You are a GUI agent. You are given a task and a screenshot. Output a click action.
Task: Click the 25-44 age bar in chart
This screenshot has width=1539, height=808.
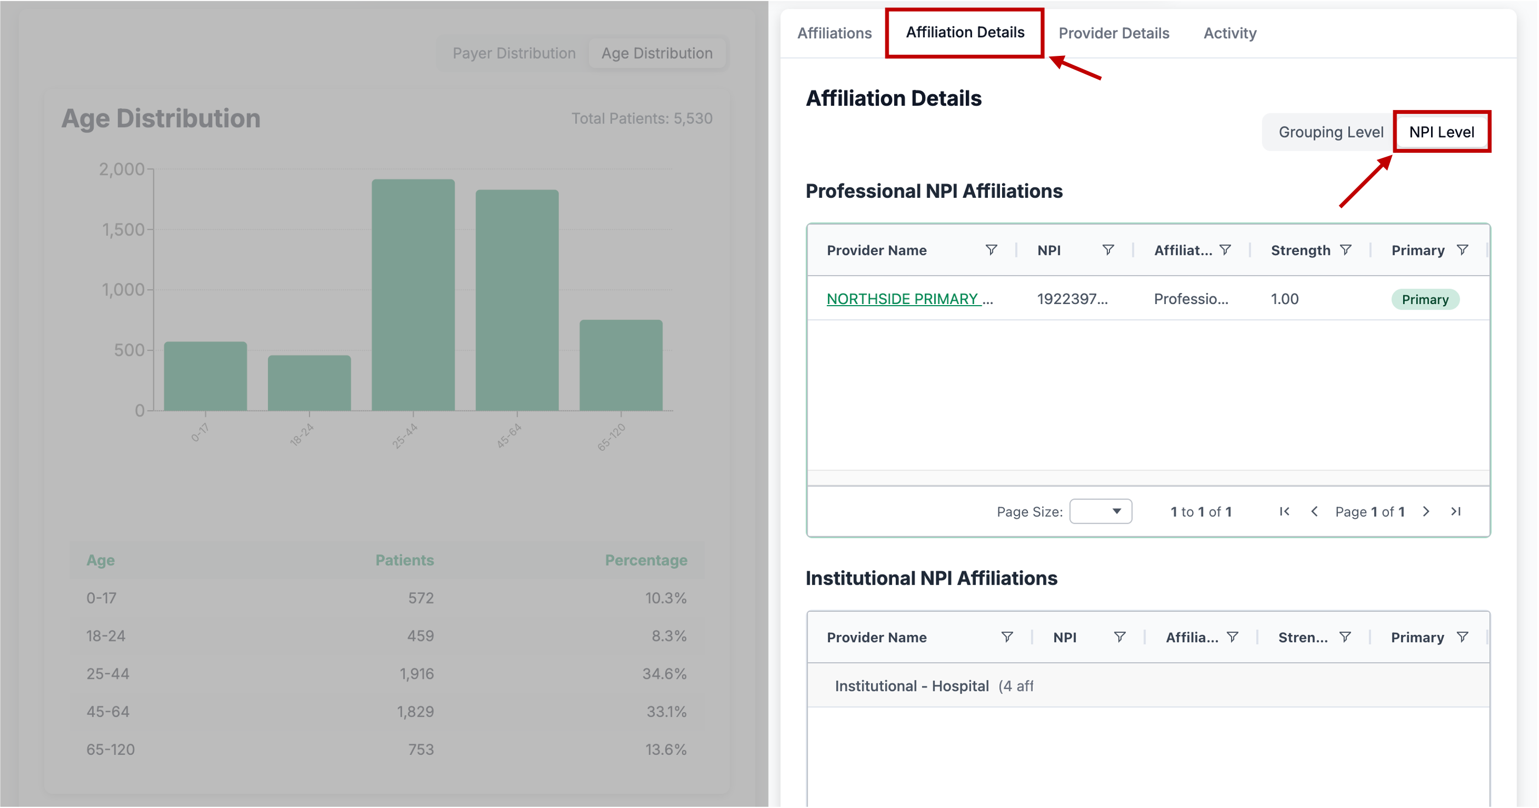[413, 295]
